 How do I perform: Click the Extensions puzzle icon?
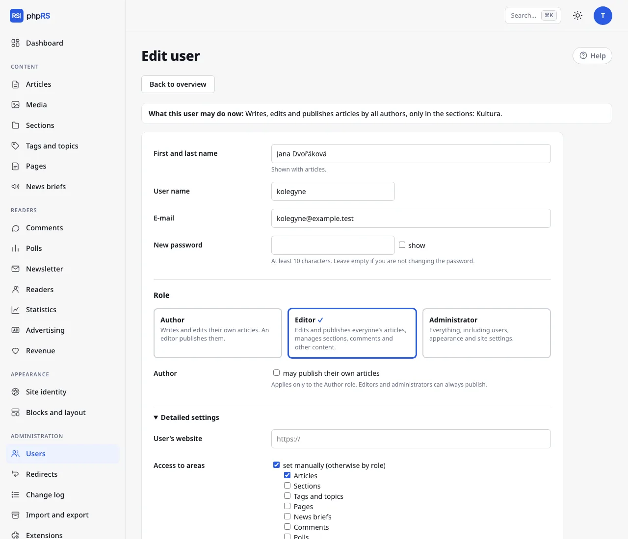(x=16, y=535)
